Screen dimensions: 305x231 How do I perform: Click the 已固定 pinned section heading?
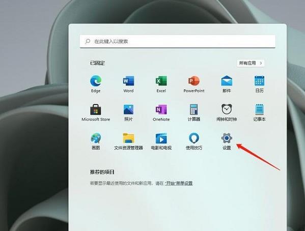pyautogui.click(x=97, y=63)
